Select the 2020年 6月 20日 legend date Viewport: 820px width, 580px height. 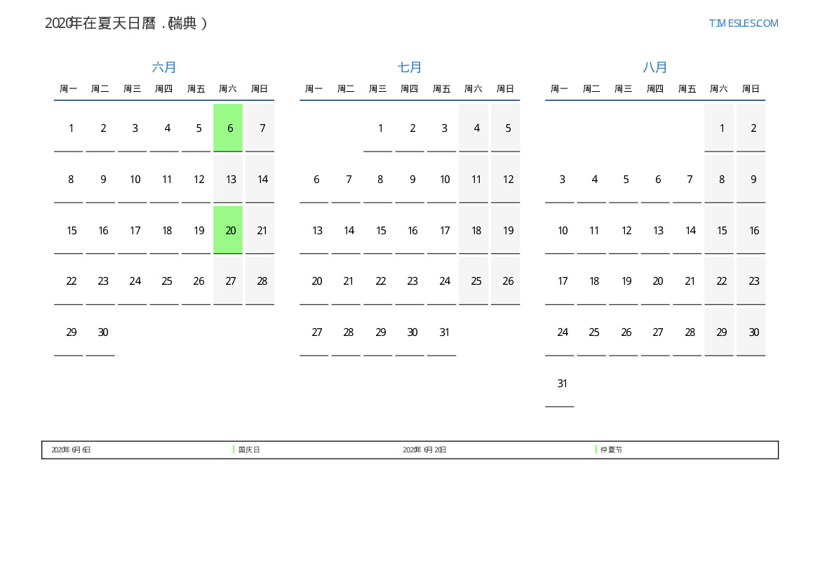[424, 450]
